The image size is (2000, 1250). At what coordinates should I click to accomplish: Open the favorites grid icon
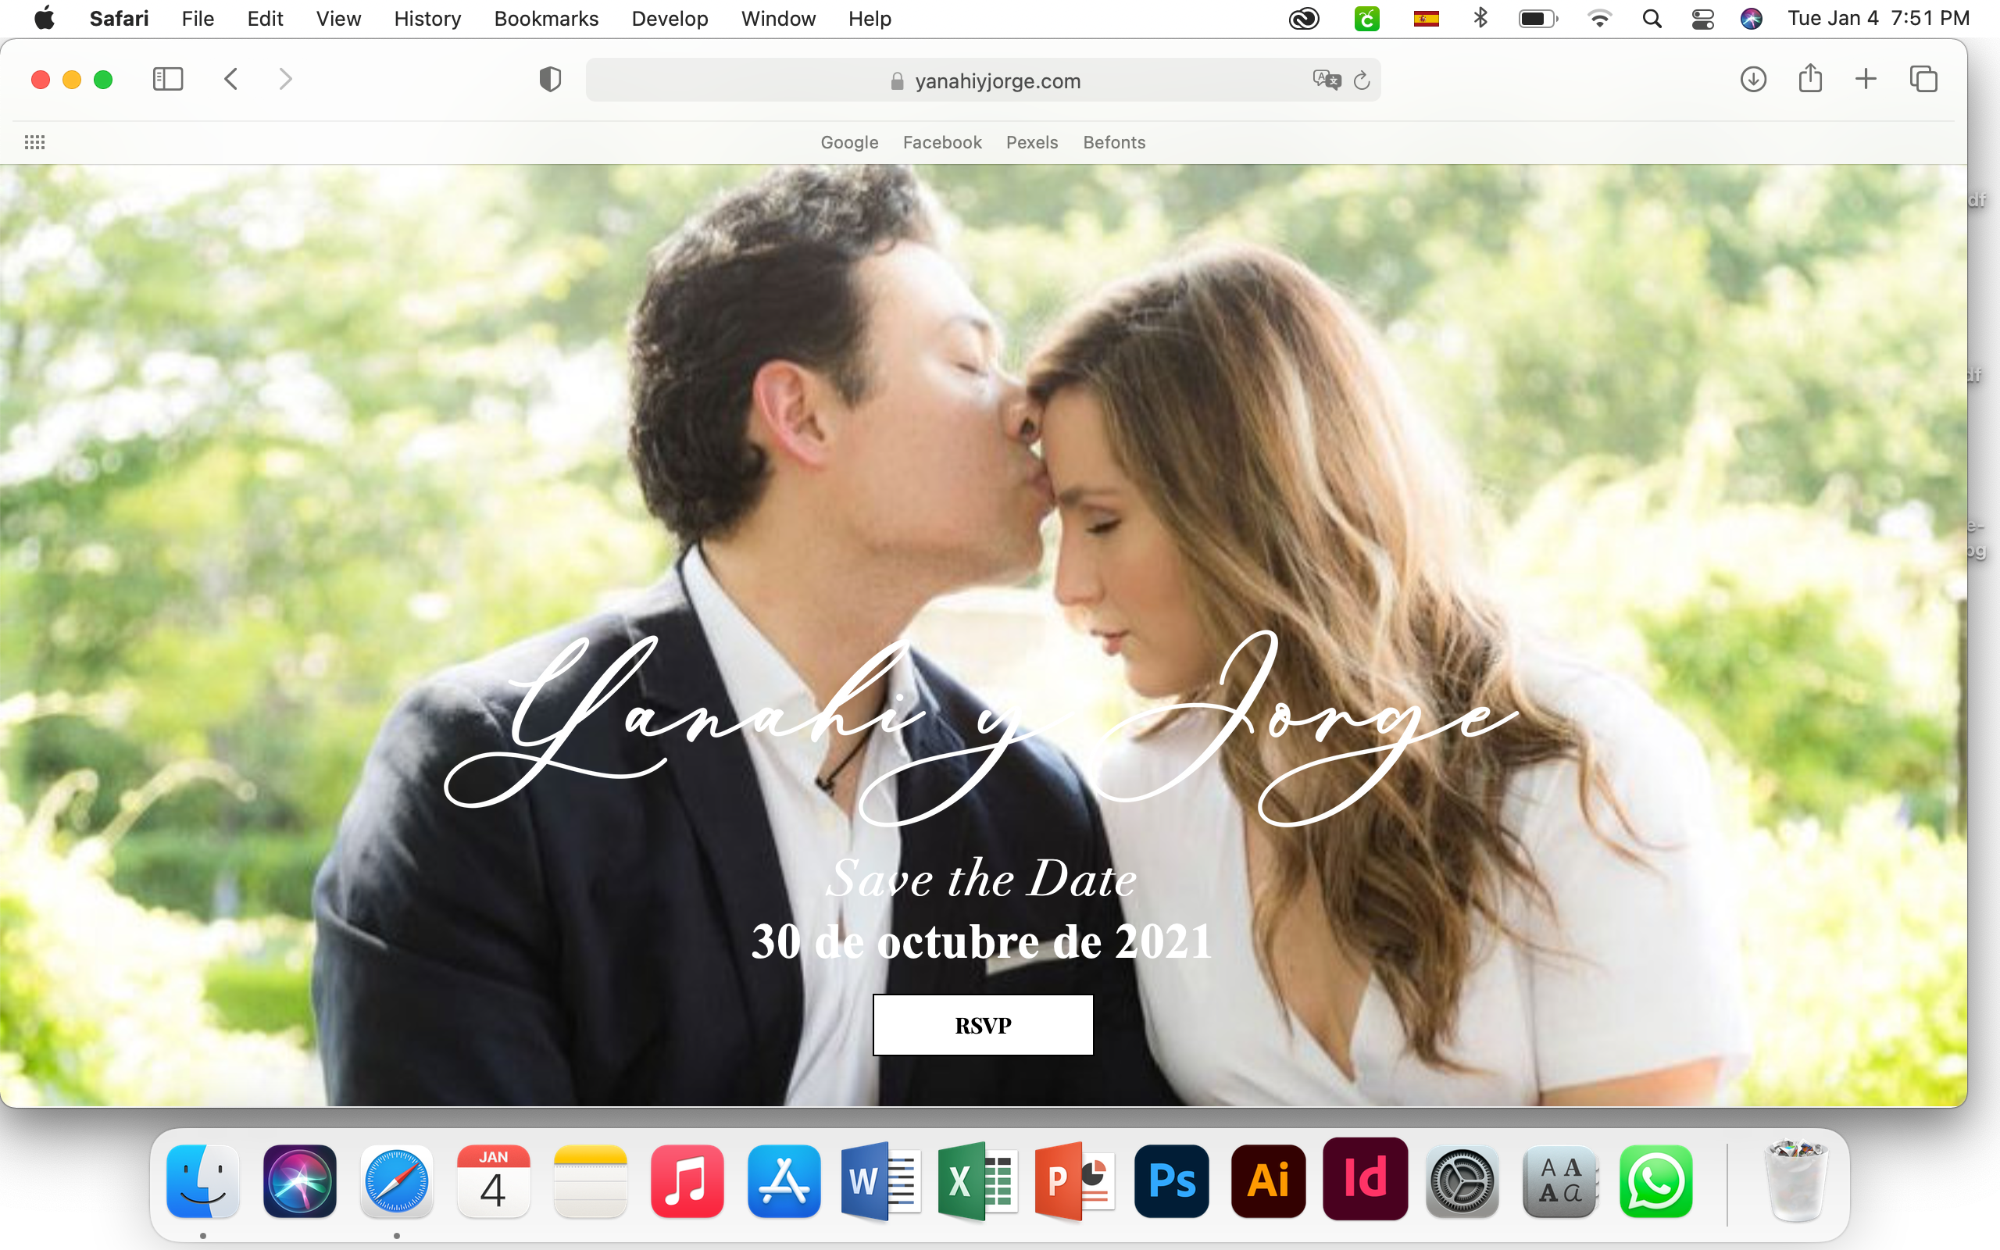(34, 142)
